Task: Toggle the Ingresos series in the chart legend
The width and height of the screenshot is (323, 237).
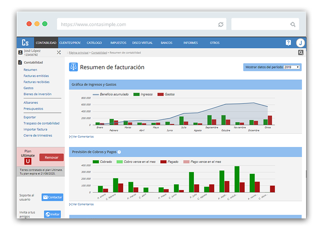Action: (x=144, y=94)
